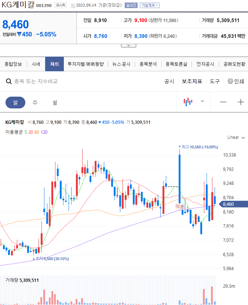Click the KG케미칼 stock title
This screenshot has width=248, height=305.
point(18,5)
